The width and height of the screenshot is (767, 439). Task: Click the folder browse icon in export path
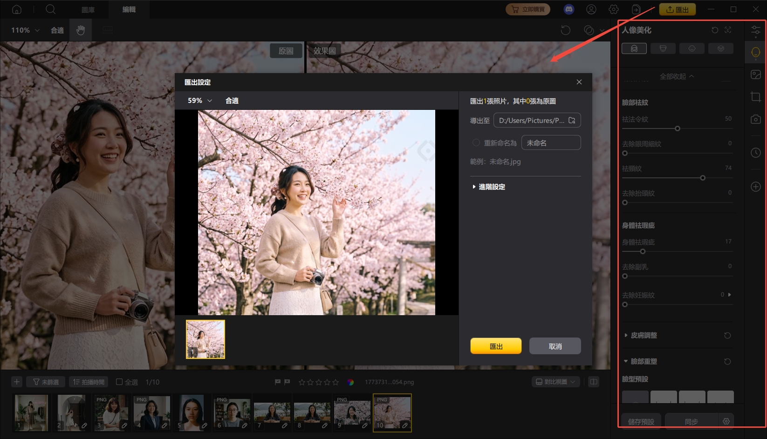point(572,121)
